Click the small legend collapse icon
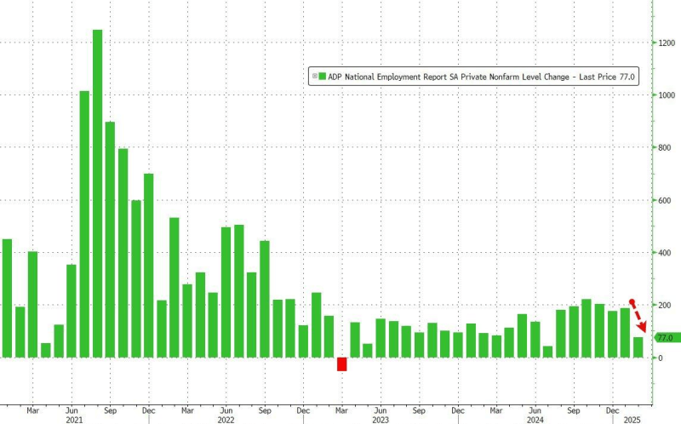 point(314,76)
